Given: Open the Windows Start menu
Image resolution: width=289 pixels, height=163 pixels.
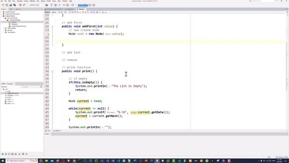Looking at the screenshot, I should point(3,161).
